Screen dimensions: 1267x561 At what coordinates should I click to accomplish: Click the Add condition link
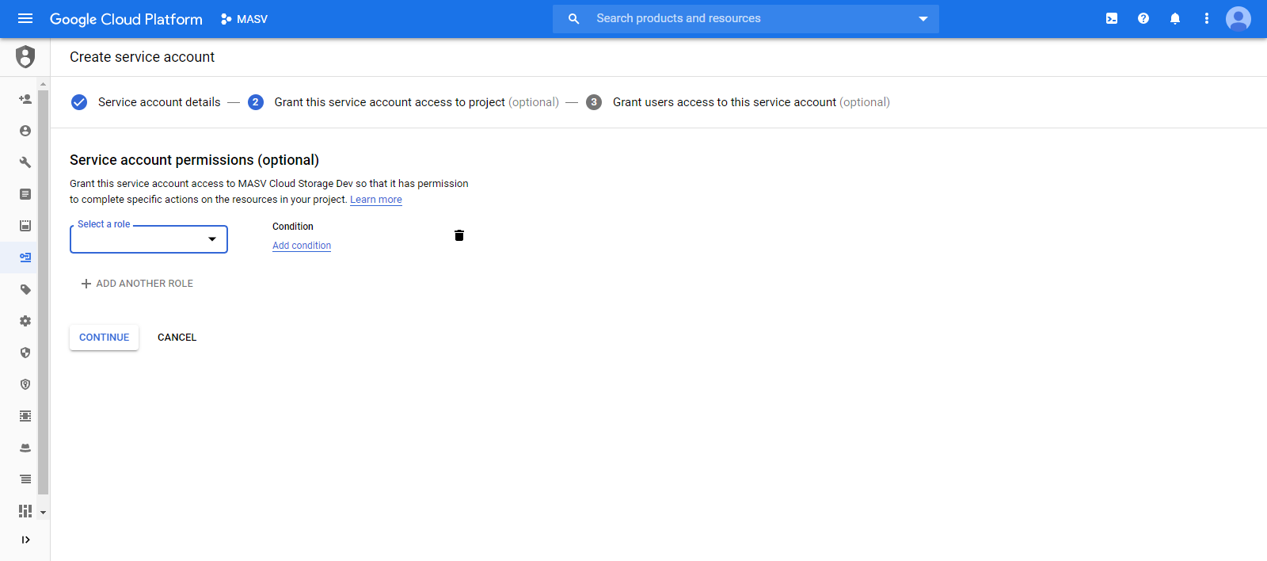(x=302, y=246)
